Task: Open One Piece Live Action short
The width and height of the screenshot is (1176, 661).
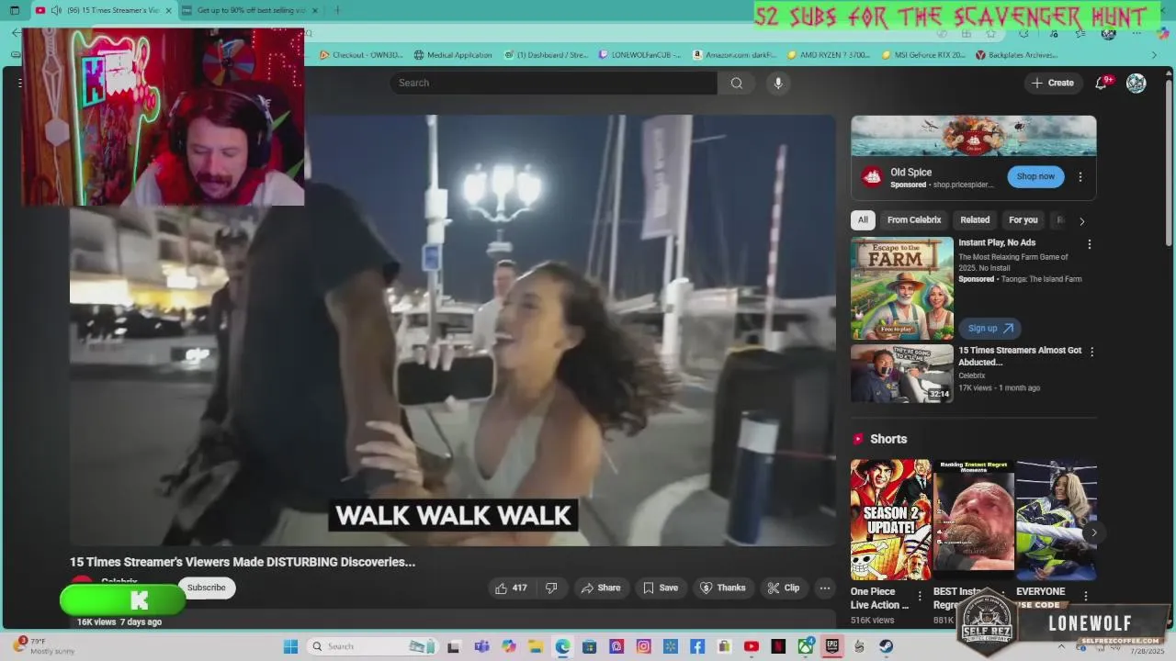Action: 890,520
